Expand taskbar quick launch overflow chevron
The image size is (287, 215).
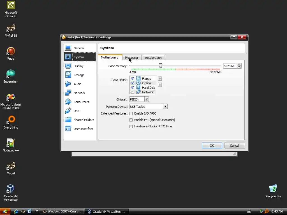click(x=37, y=211)
